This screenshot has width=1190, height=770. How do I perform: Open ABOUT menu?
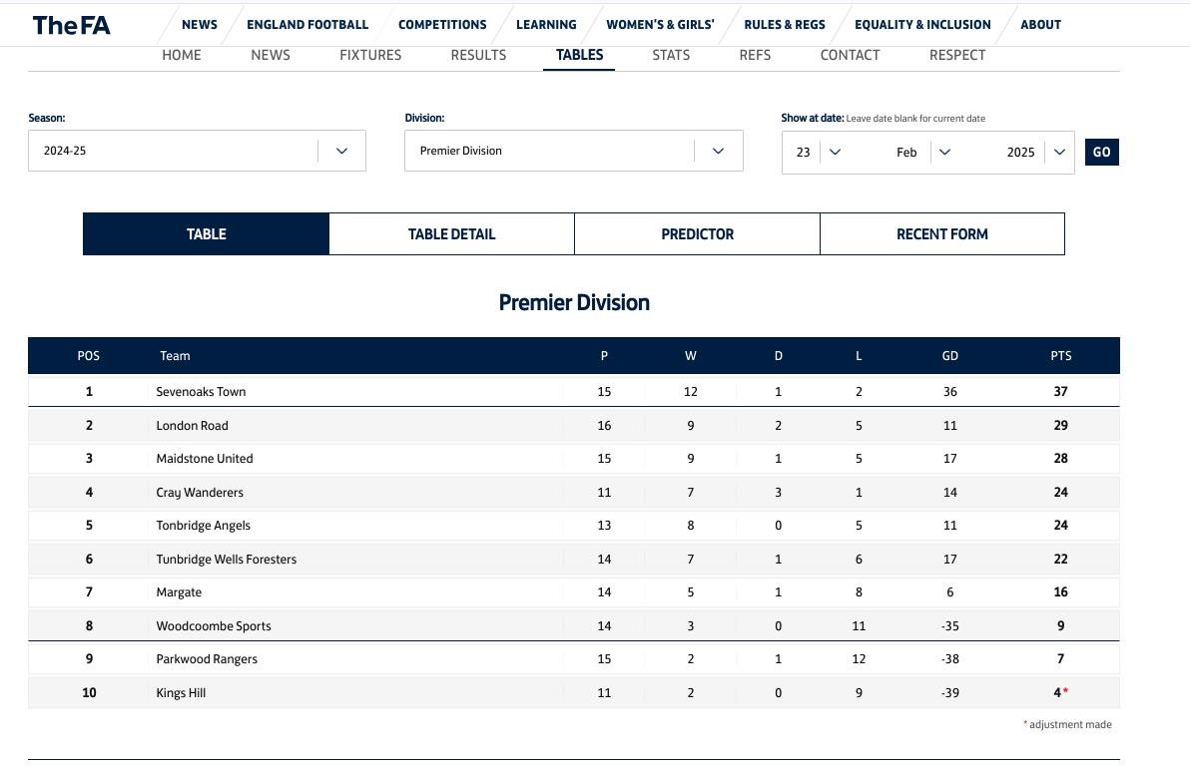point(1040,24)
